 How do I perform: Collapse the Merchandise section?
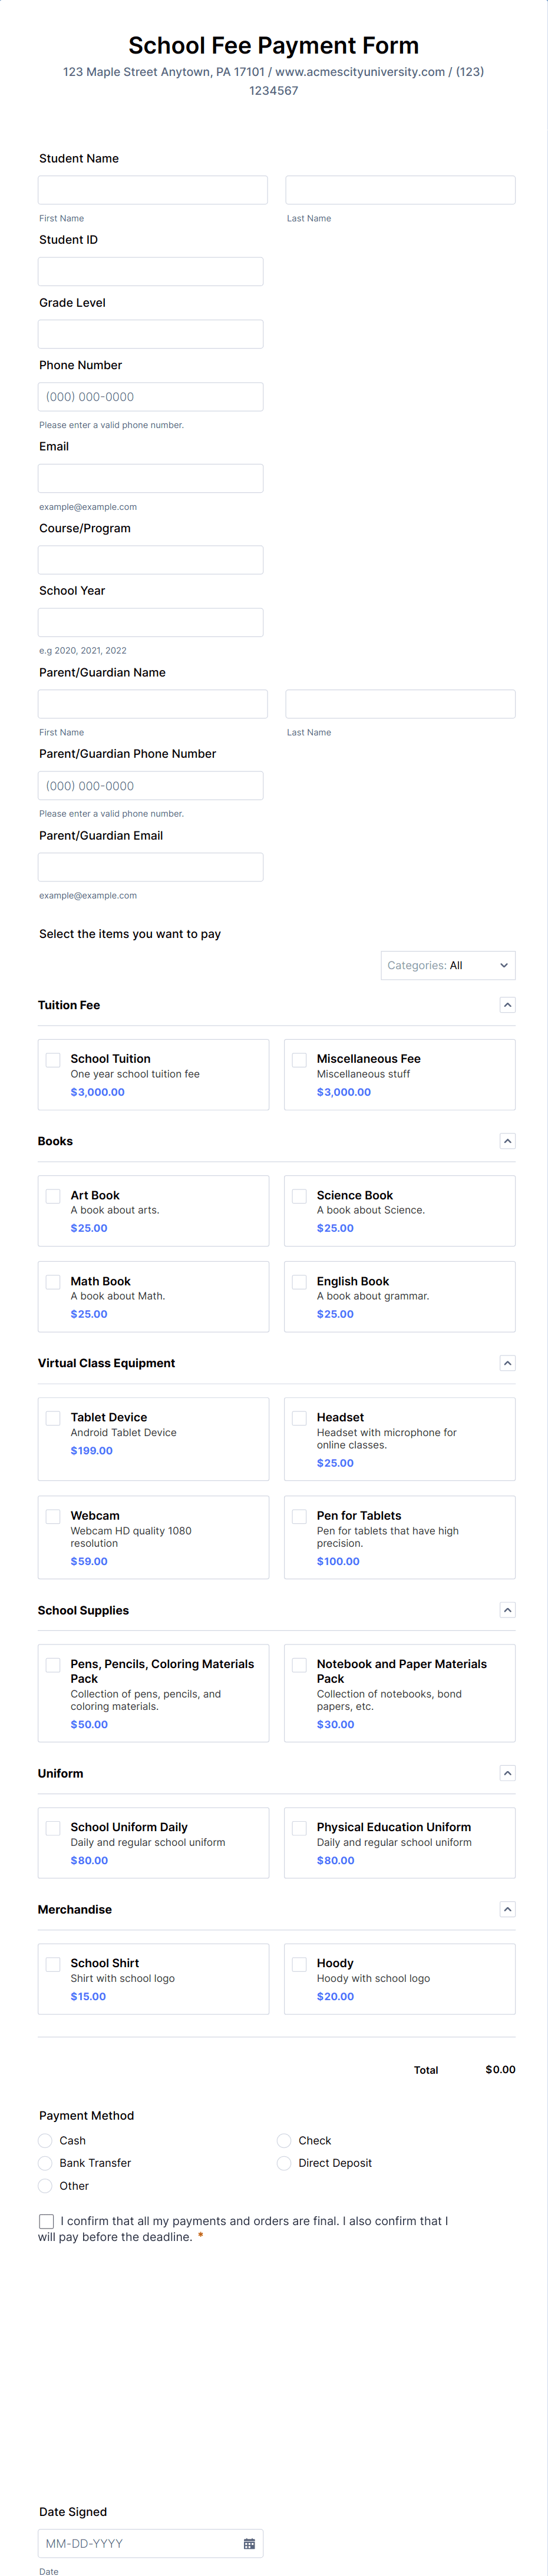[508, 1909]
